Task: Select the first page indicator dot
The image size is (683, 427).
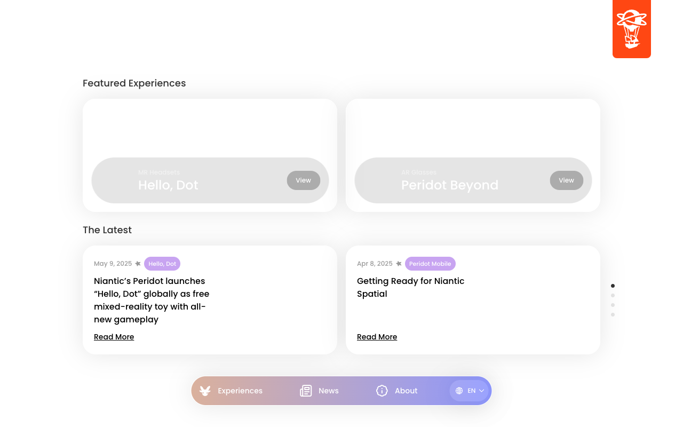Action: (613, 286)
